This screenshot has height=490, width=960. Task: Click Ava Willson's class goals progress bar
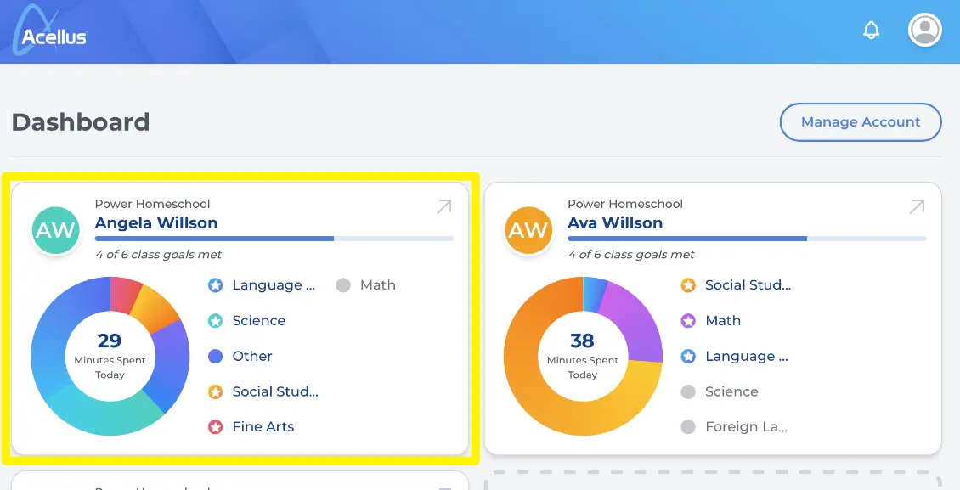pyautogui.click(x=747, y=239)
